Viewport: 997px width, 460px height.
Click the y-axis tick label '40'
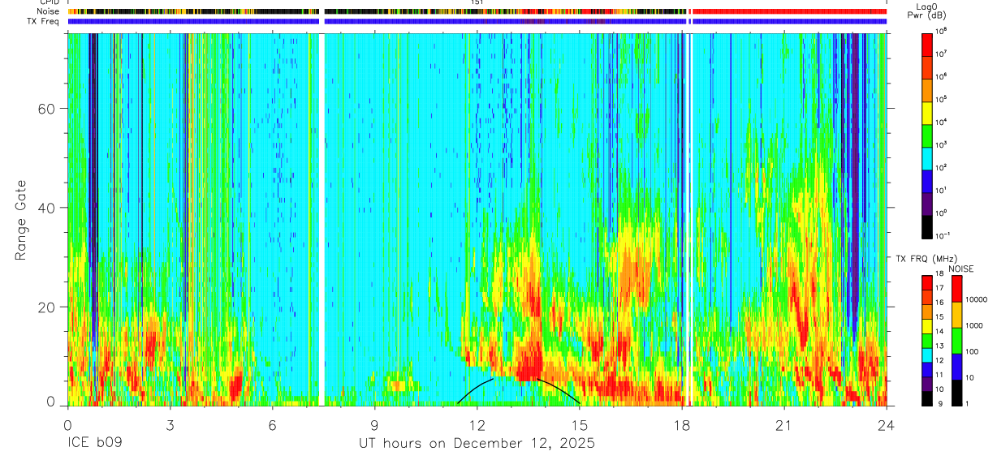(46, 208)
